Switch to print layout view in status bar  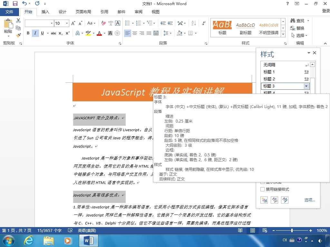253,230
